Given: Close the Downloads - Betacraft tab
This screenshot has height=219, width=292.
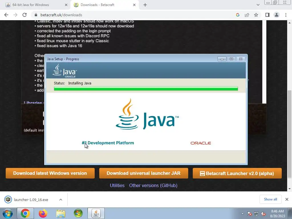Looking at the screenshot, I should click(134, 5).
